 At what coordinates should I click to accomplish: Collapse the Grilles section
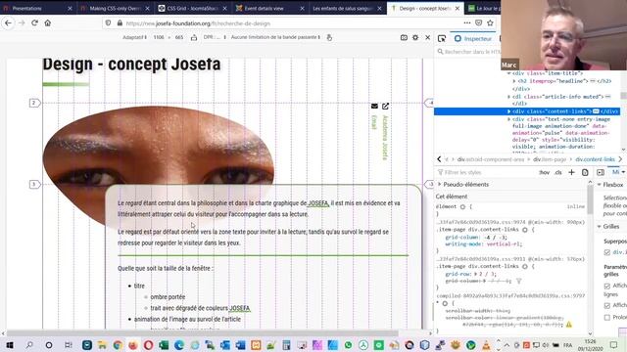pyautogui.click(x=599, y=227)
